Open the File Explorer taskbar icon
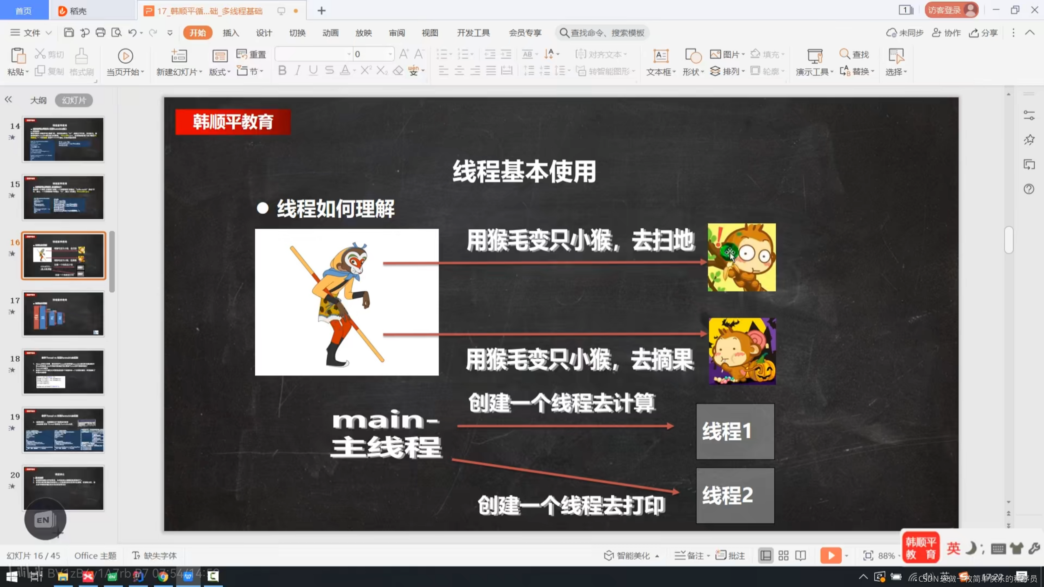This screenshot has width=1044, height=587. pos(63,576)
